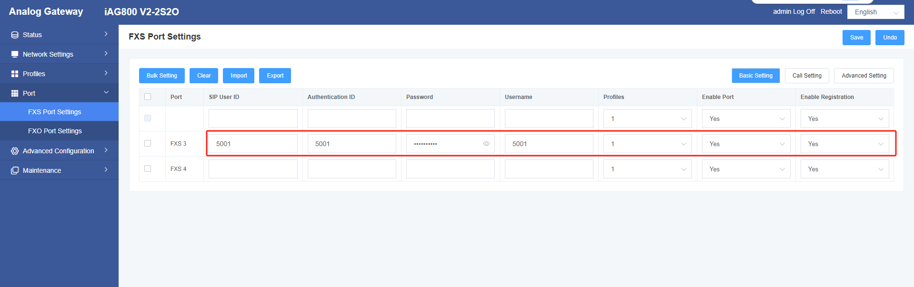Click the Profiles grid icon
The image size is (914, 287).
coord(15,74)
